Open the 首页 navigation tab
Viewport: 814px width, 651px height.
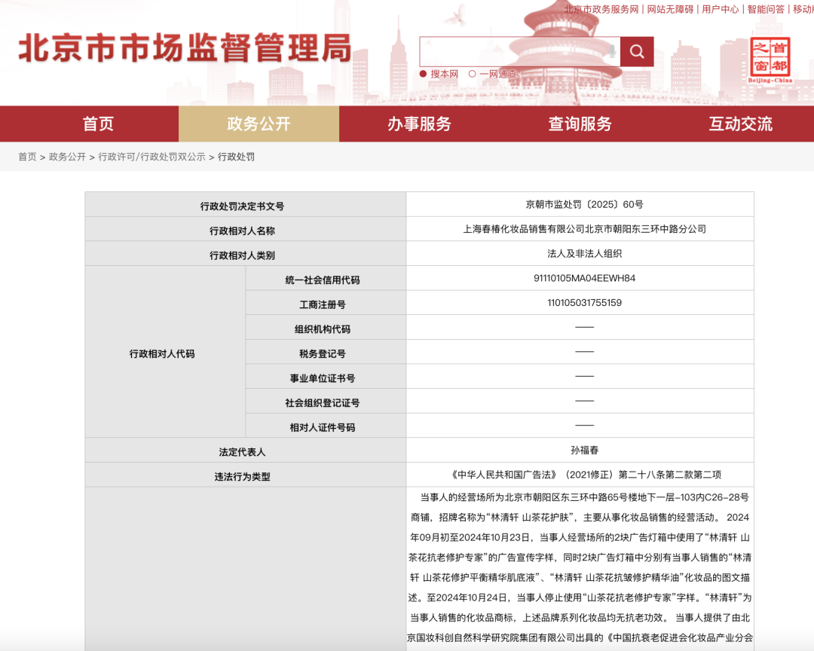(x=98, y=124)
